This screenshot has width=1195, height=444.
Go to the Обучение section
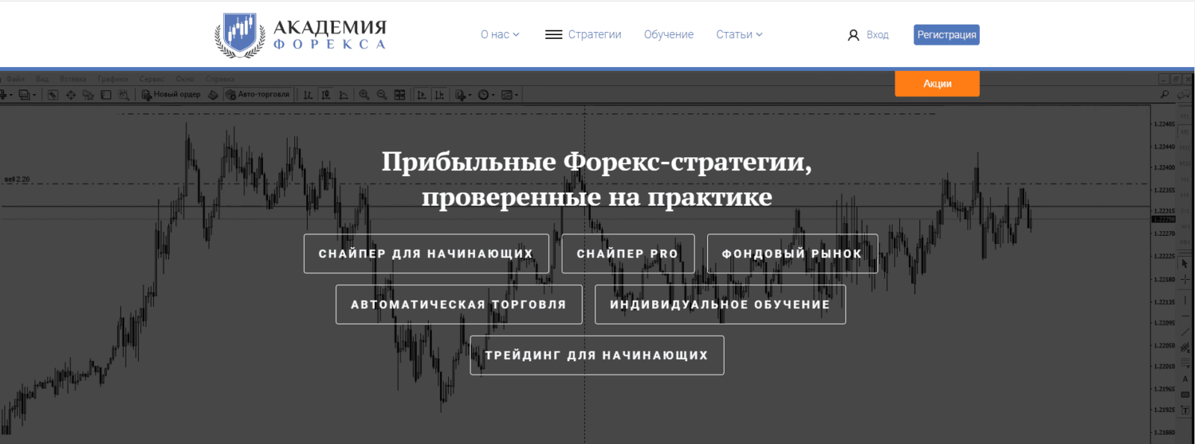point(668,34)
